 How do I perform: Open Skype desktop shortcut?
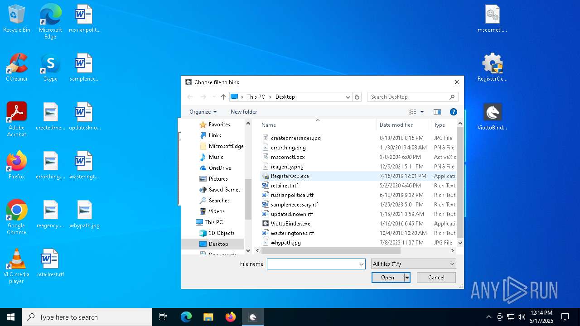coord(50,68)
